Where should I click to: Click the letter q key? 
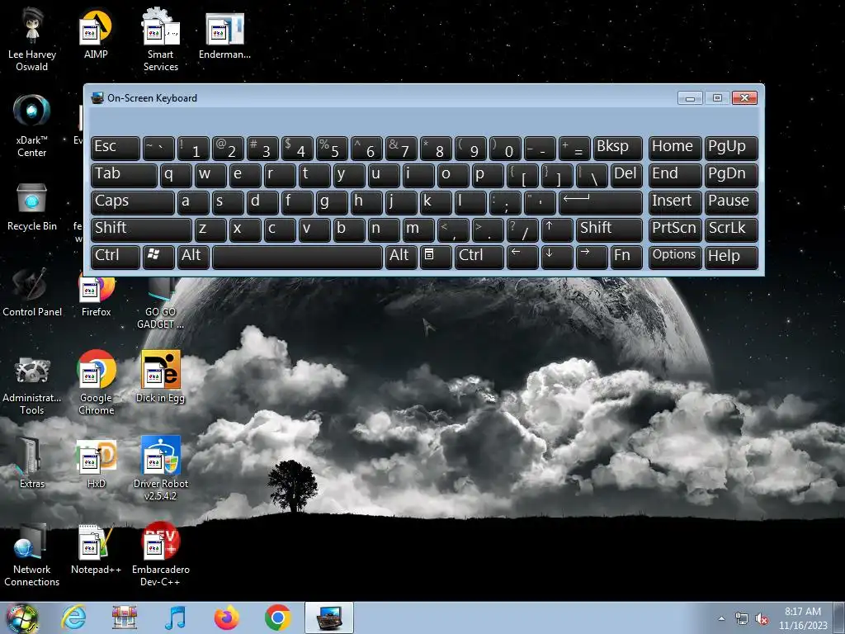(x=176, y=176)
